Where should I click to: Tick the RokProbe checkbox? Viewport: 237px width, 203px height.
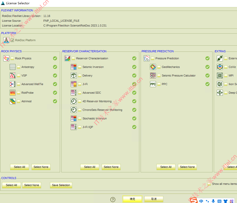19,93
